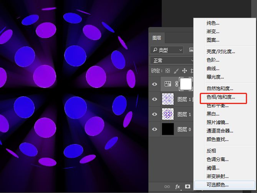257x193 pixels.
Task: Select 黑白... adjustment
Action: pos(213,114)
